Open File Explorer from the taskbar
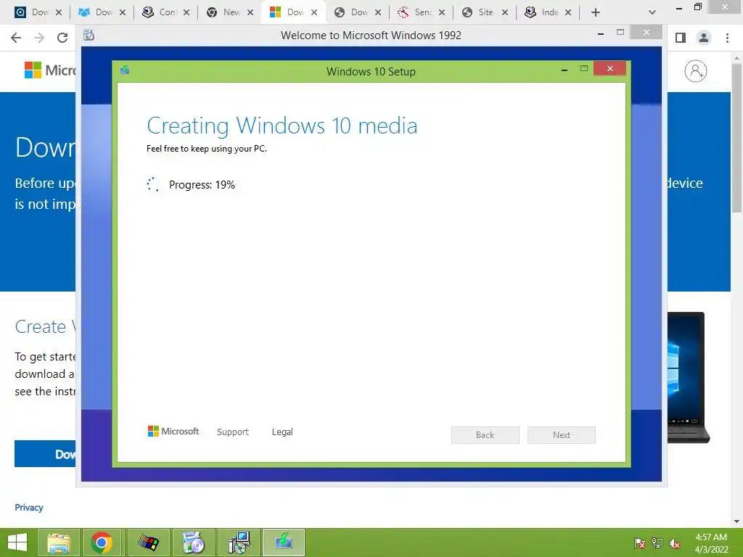 click(58, 542)
